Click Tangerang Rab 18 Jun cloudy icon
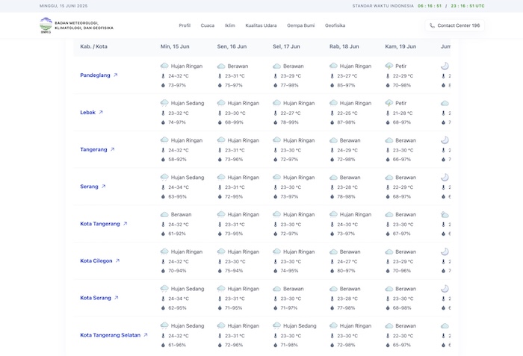This screenshot has height=356, width=523. click(333, 140)
